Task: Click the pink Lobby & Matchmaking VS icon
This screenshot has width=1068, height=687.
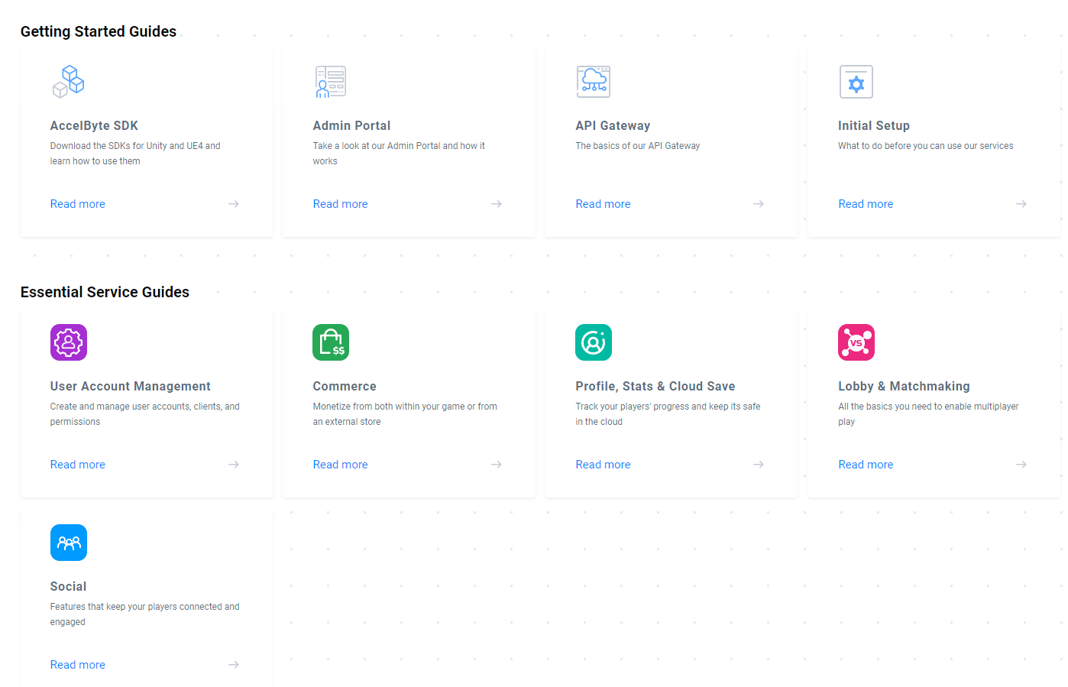Action: 856,342
